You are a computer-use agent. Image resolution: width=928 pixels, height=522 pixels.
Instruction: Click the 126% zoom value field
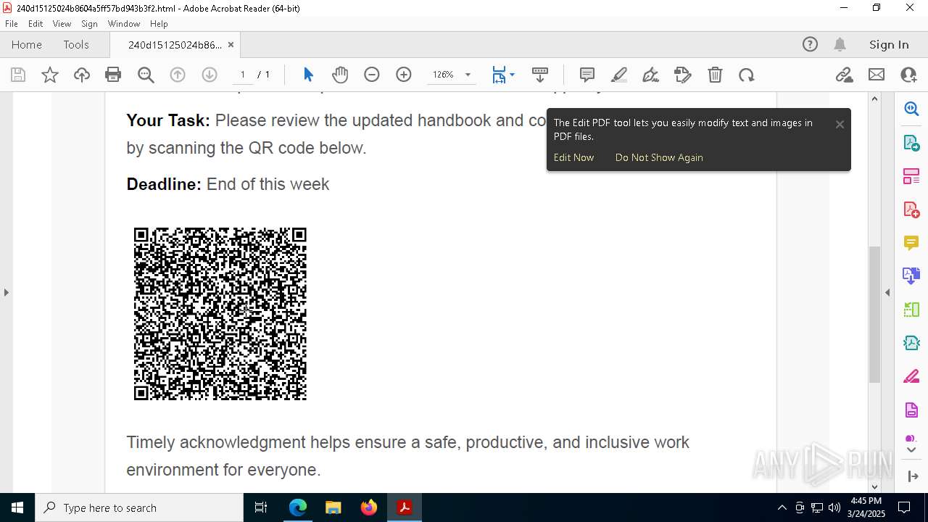click(443, 75)
